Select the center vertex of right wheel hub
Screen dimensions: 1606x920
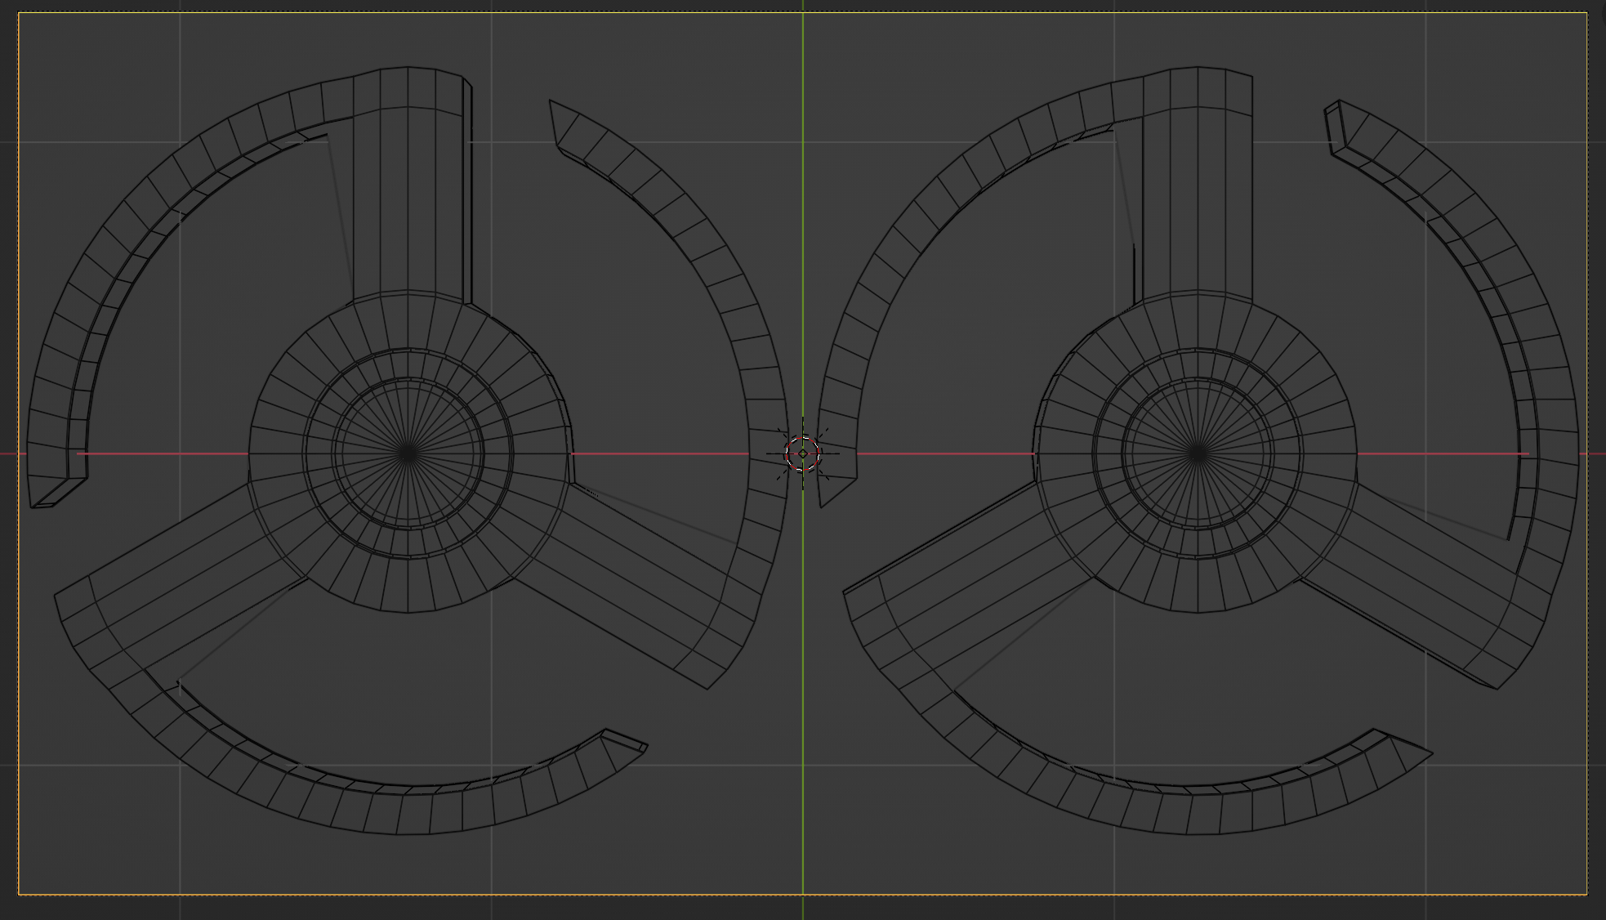tap(1197, 453)
